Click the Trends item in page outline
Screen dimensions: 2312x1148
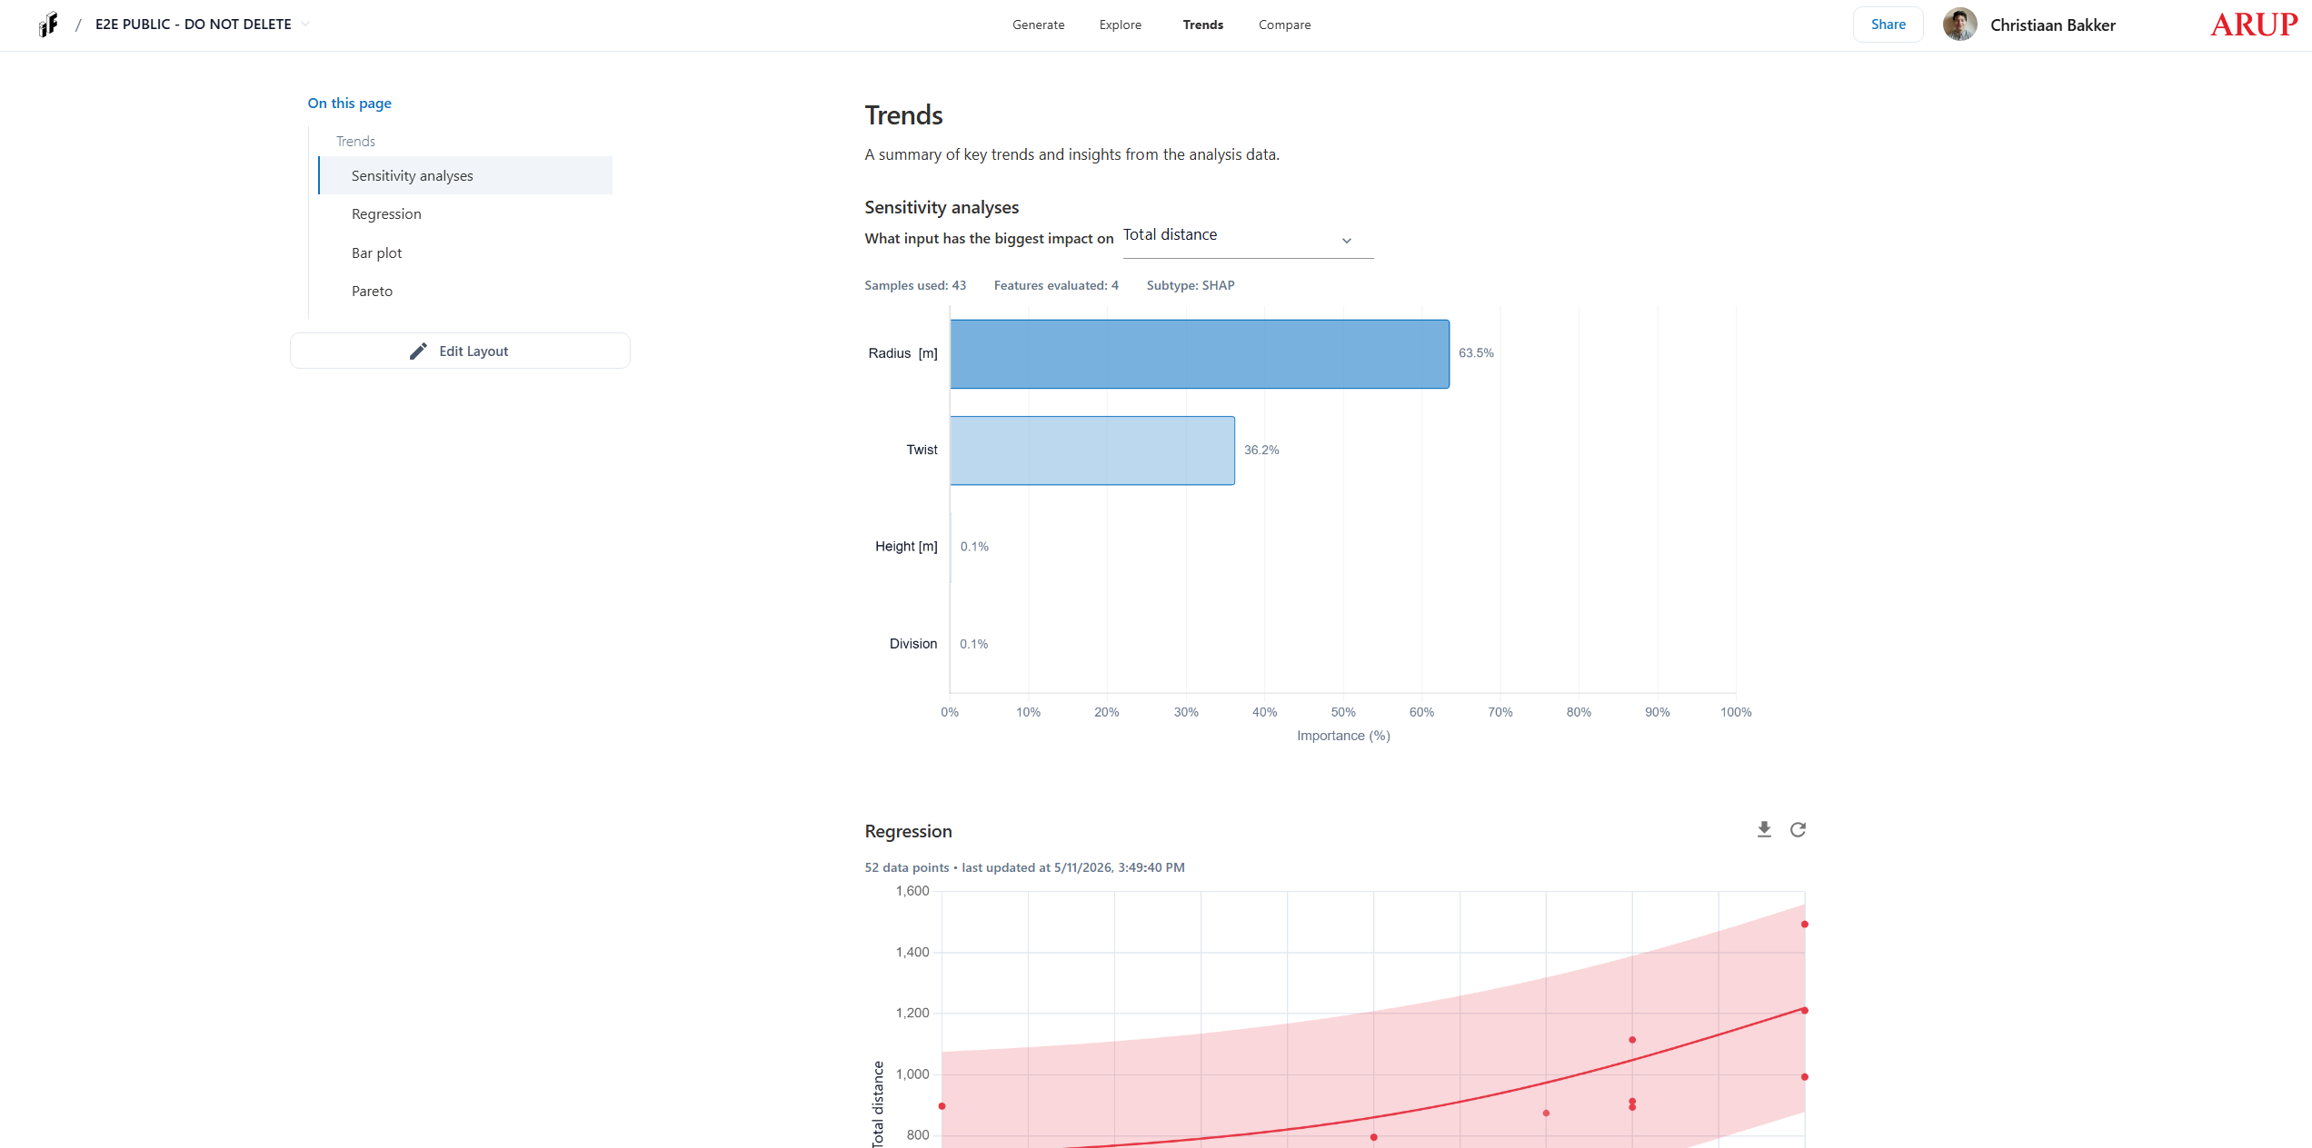[355, 141]
